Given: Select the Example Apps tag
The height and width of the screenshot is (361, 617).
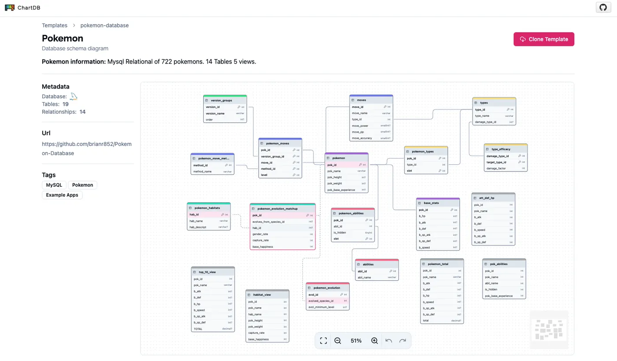Looking at the screenshot, I should click(62, 195).
